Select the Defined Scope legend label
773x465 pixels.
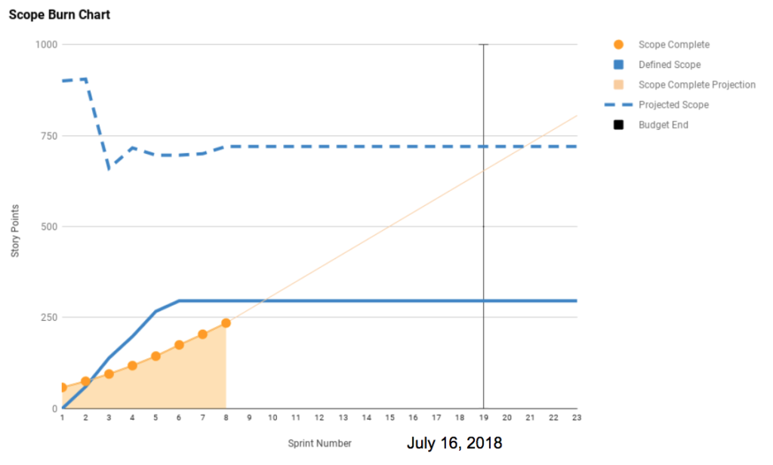pos(669,65)
